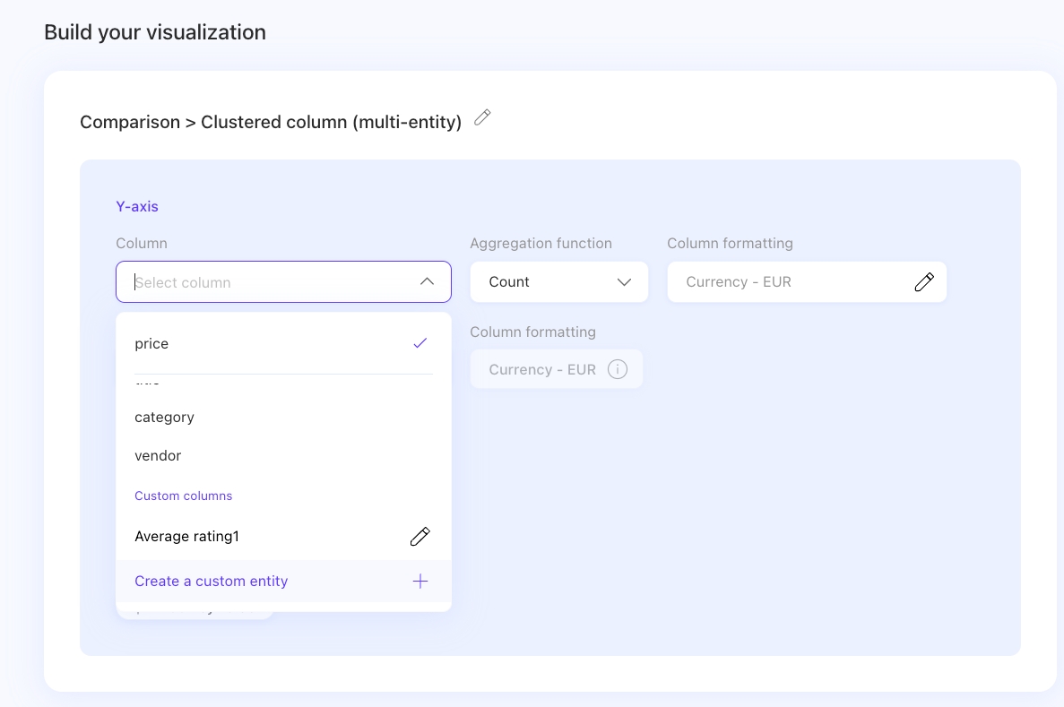Click the info icon beside Currency - EUR
Screen dimensions: 1064x707
click(617, 369)
